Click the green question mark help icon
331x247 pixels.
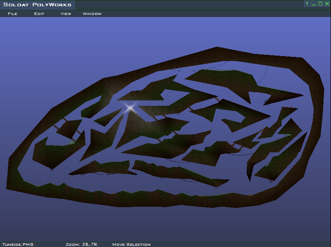coord(307,4)
